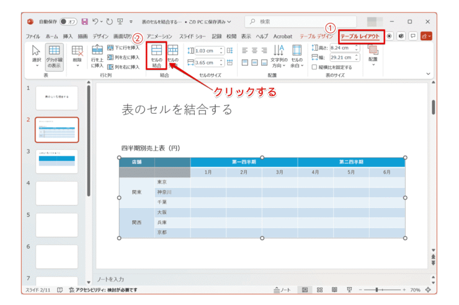The height and width of the screenshot is (305, 459).
Task: Start Slide Show from status bar icon
Action: pyautogui.click(x=349, y=290)
